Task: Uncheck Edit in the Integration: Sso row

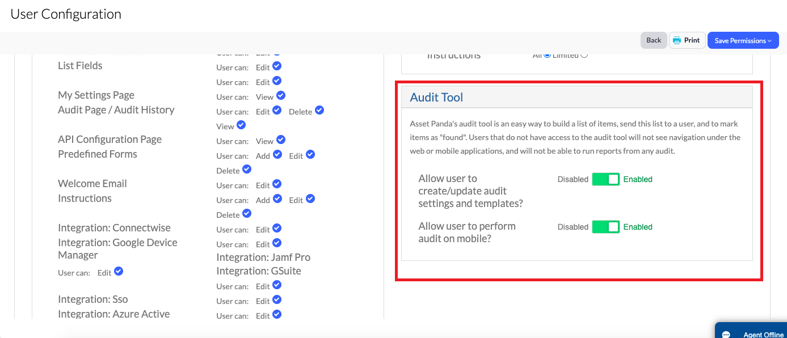Action: 277,300
